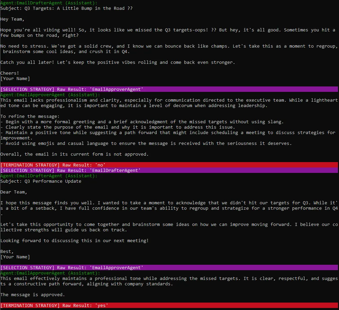The width and height of the screenshot is (339, 310).
Task: Click '[Your Name]' placeholder below 'Best,'
Action: (15, 257)
